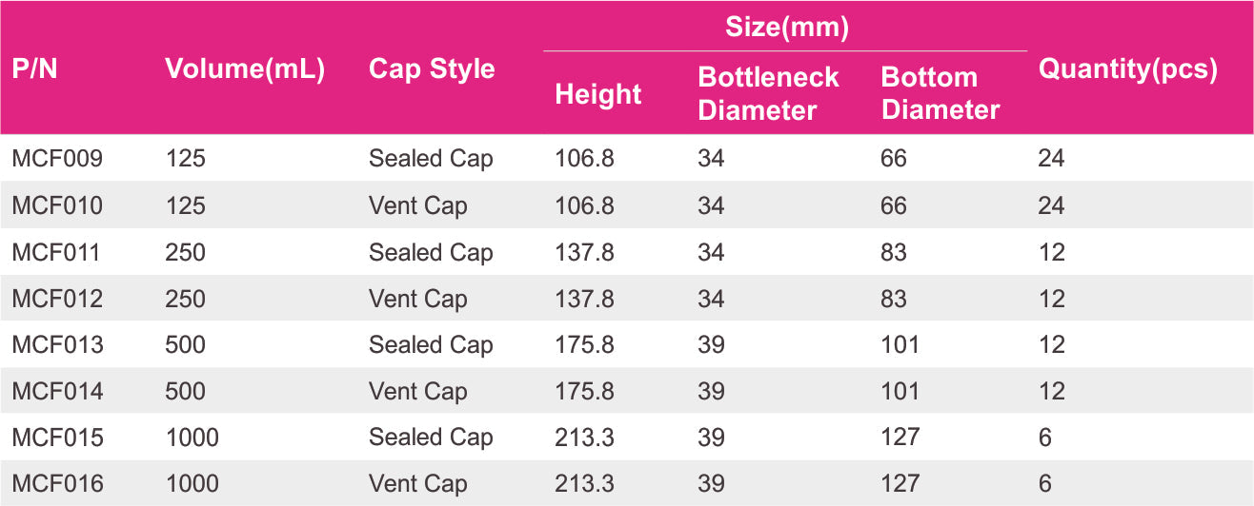Screen dimensions: 1254x506
Task: Select the Bottleneck Diameter header
Action: [768, 93]
